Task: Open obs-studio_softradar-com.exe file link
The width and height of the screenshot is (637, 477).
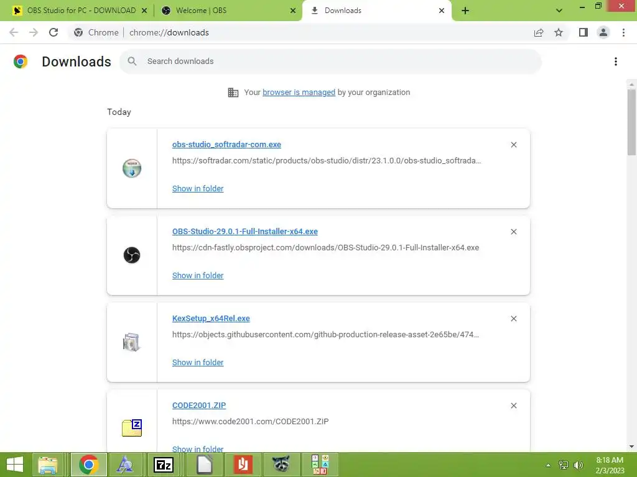Action: [x=226, y=145]
